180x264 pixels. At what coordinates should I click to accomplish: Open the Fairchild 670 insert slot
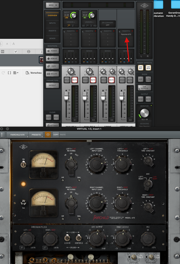126,35
